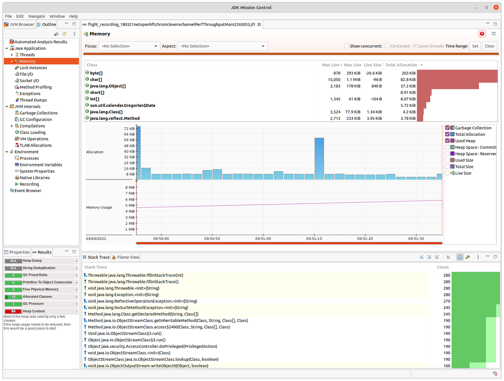Open the Class Loading page icon

pyautogui.click(x=17, y=132)
